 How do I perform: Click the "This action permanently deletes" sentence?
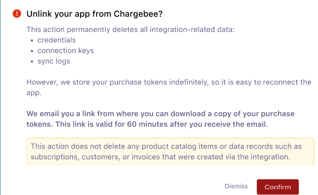point(131,30)
